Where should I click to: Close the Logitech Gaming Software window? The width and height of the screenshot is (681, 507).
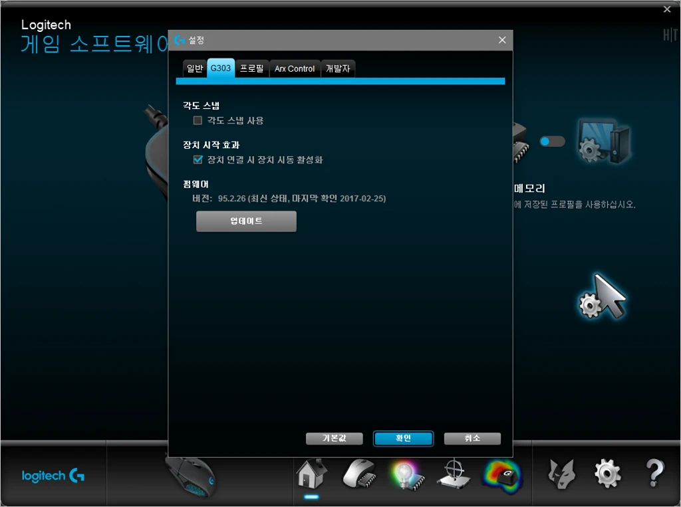[667, 9]
